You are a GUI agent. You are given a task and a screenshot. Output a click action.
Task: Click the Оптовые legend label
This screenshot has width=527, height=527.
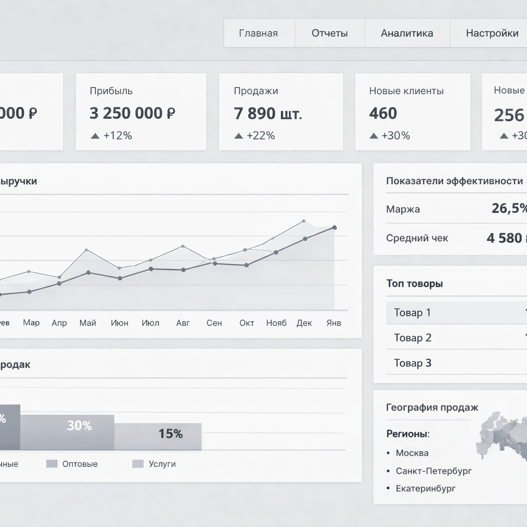(x=80, y=464)
